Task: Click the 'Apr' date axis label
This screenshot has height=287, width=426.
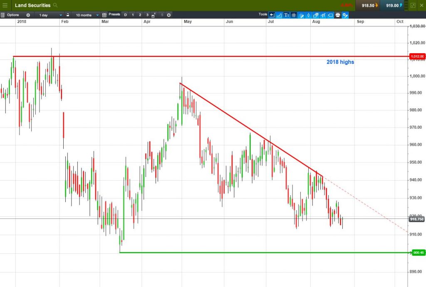Action: (x=147, y=22)
